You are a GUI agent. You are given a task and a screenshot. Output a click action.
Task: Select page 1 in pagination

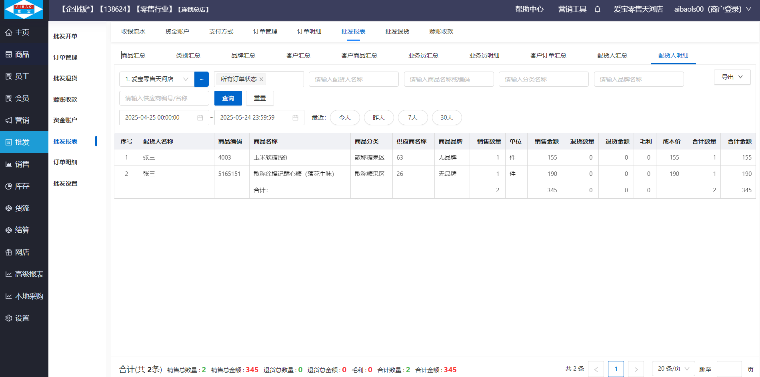point(616,369)
